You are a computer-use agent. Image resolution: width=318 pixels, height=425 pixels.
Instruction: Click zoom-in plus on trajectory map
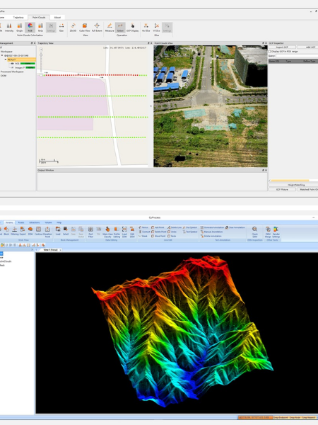click(41, 50)
